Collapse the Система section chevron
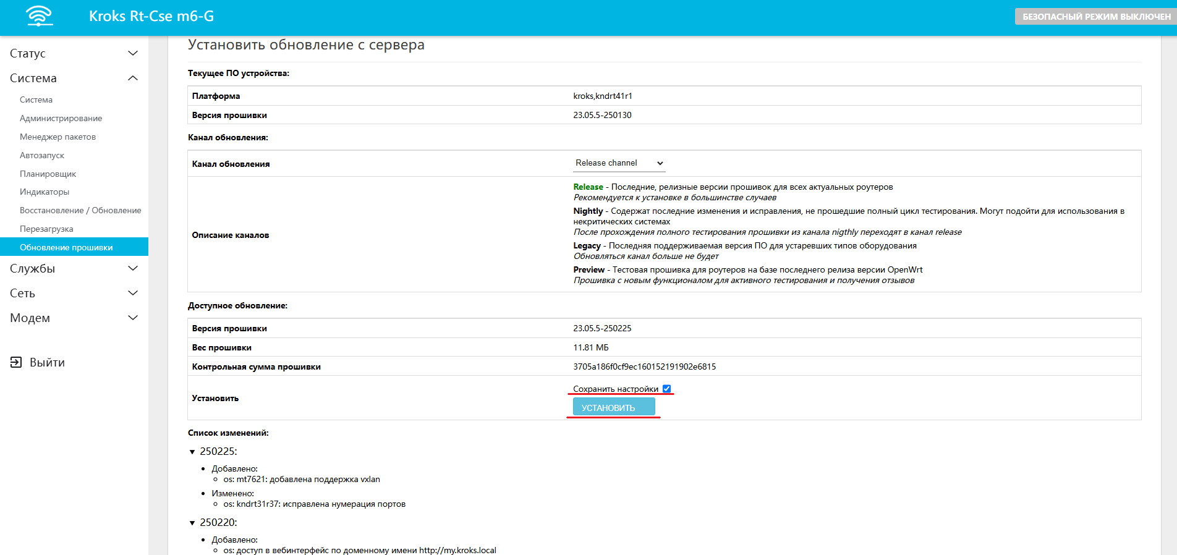This screenshot has height=555, width=1177. pyautogui.click(x=132, y=78)
